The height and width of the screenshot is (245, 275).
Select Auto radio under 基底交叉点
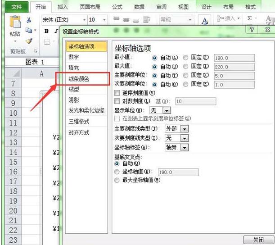[117, 164]
